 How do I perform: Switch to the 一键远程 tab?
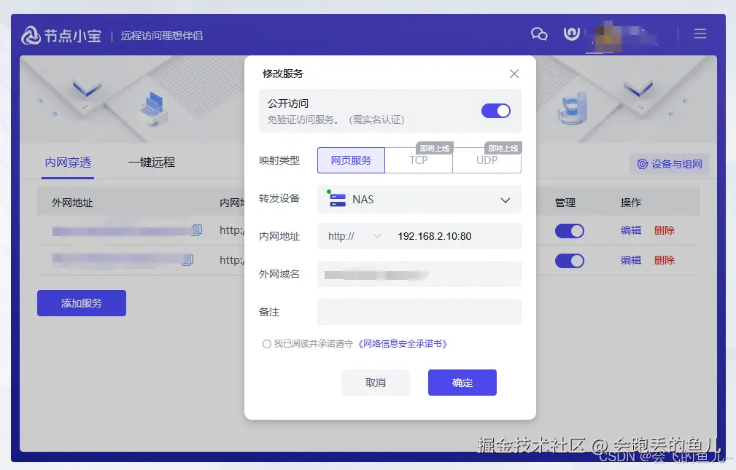coord(151,163)
